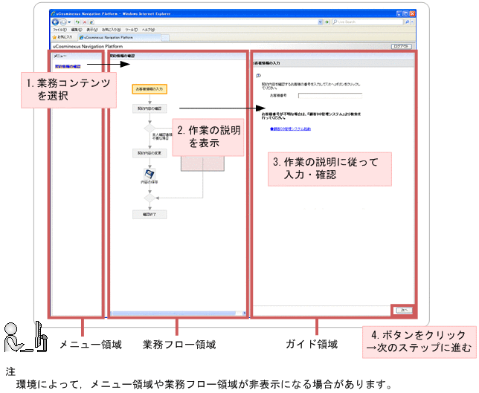The image size is (479, 393).
Task: Refresh the page with the green arrows icon
Action: tap(77, 22)
